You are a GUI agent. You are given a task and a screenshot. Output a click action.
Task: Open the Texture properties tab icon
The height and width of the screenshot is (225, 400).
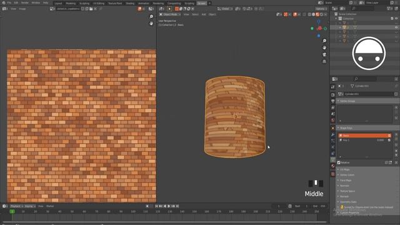coord(333,174)
